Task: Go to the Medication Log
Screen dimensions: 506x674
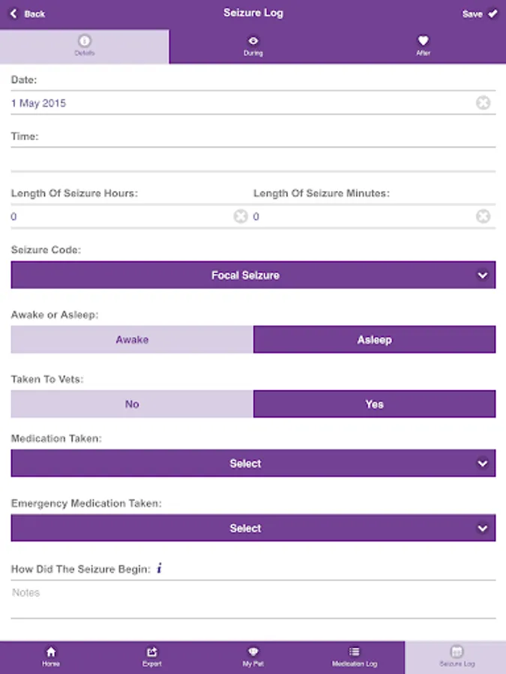Action: 355,657
